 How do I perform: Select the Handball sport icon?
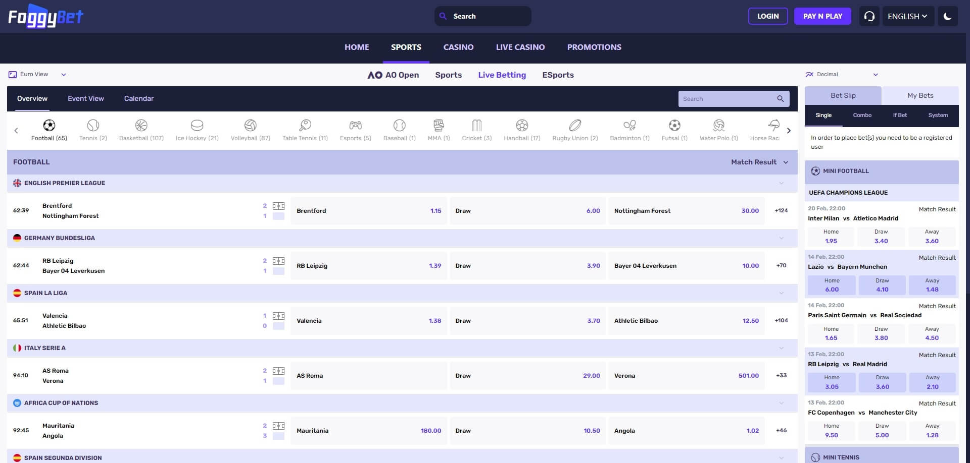tap(522, 125)
